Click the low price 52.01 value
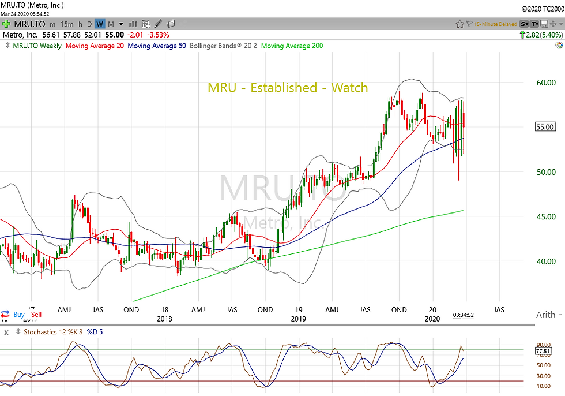The image size is (565, 396). point(93,35)
